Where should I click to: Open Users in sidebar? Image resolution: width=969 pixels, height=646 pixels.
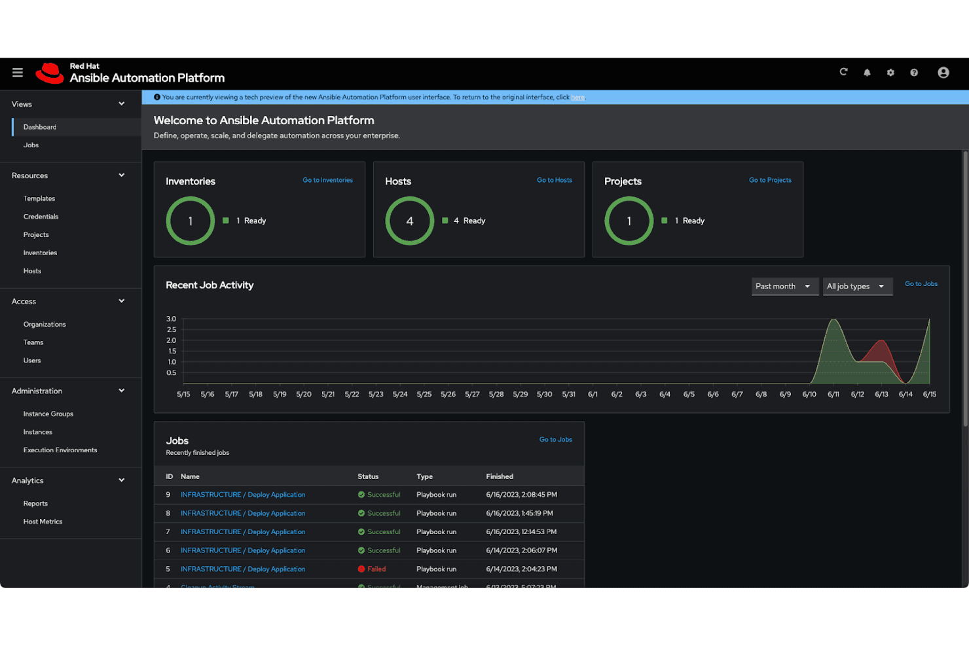(32, 361)
